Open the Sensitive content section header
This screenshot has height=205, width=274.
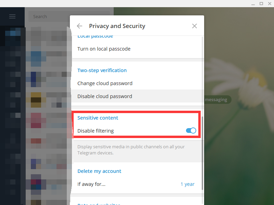[x=98, y=118]
